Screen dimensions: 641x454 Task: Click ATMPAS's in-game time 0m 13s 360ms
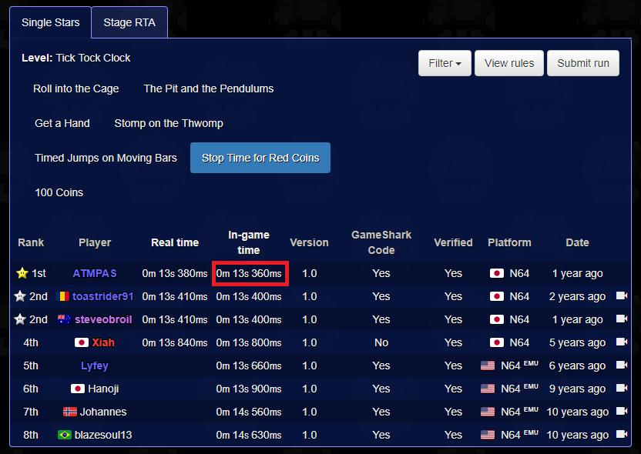point(249,273)
